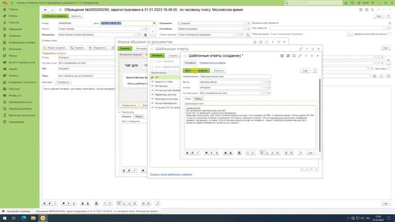The height and width of the screenshot is (222, 395).
Task: Open the Главное section in left sidebar
Action: 13,9
